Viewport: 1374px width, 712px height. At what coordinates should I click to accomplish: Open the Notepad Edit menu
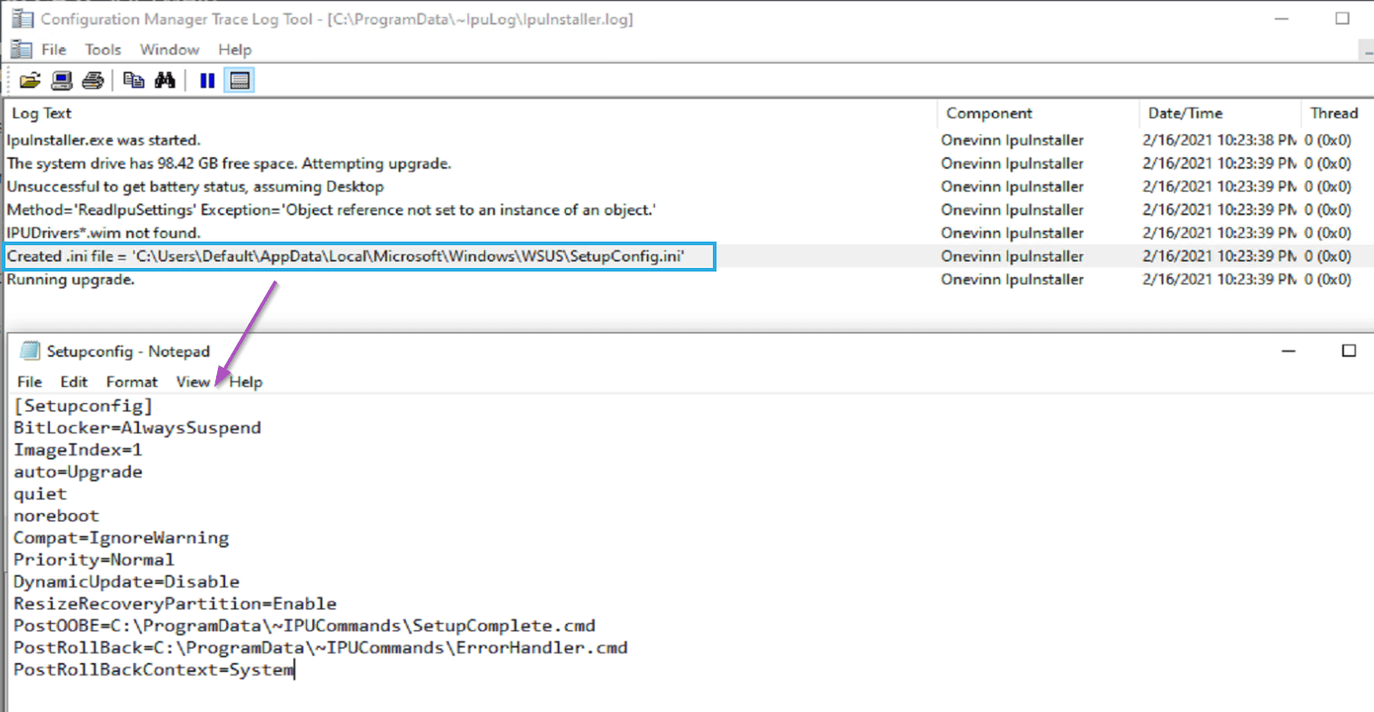coord(74,382)
